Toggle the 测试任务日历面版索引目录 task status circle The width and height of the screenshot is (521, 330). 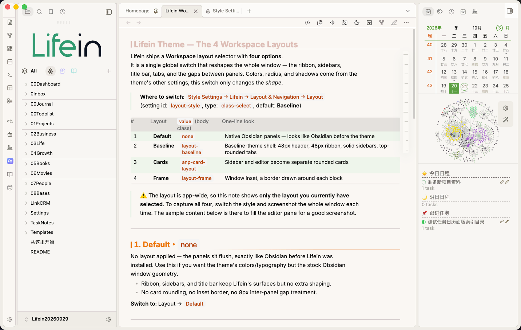point(424,222)
